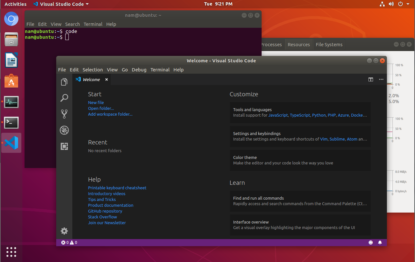Click the Activities button in top bar
This screenshot has width=415, height=262.
click(x=16, y=4)
